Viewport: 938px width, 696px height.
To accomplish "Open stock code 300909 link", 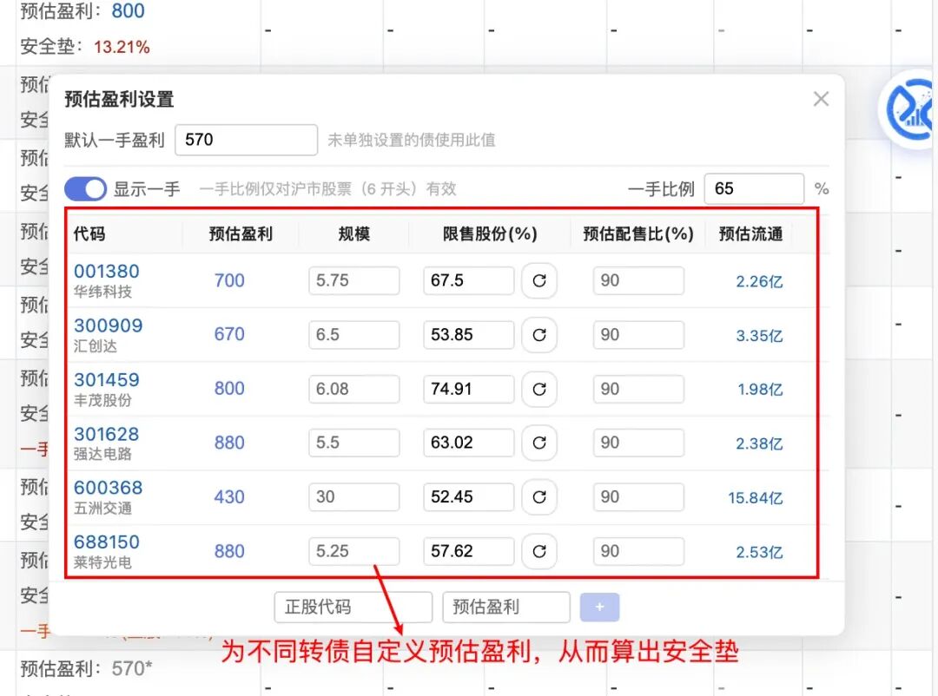I will [x=109, y=326].
